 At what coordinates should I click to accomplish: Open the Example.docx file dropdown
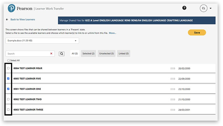(42, 40)
